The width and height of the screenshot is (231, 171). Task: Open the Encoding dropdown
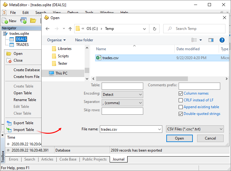[122, 95]
